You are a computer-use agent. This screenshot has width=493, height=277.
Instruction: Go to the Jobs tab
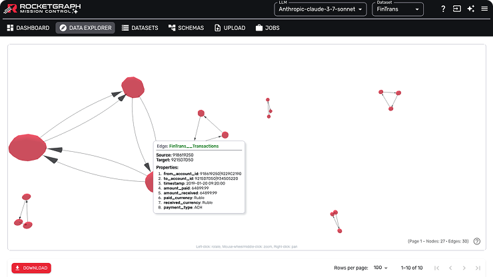click(x=268, y=28)
